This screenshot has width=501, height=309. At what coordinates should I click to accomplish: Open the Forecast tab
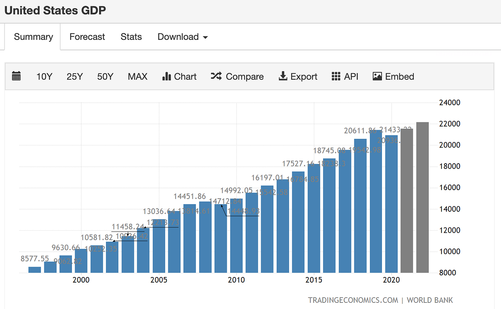tap(87, 37)
